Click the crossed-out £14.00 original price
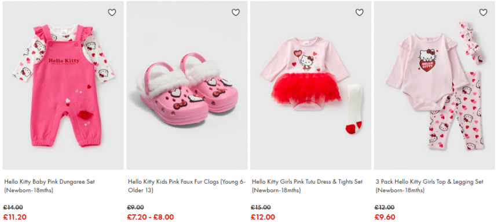Screen dimensions: 501x224 [x=13, y=207]
